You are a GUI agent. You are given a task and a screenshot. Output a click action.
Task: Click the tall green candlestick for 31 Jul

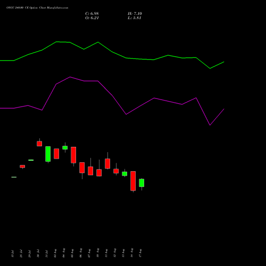click(48, 154)
